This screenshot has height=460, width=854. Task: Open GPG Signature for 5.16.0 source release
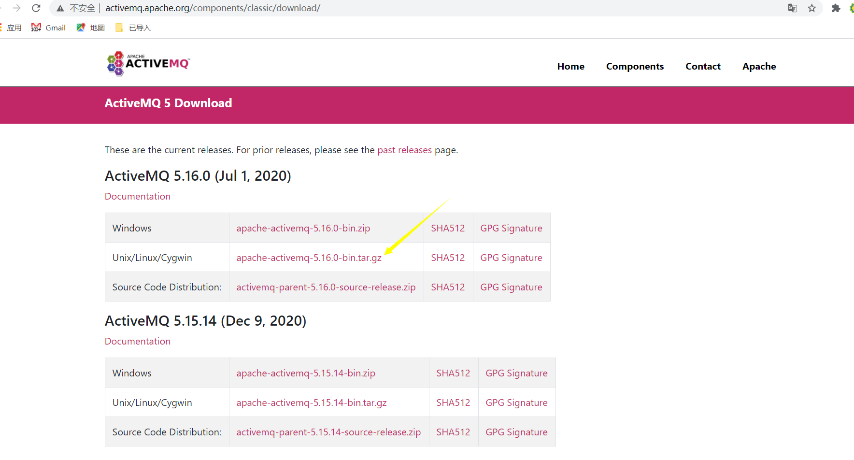tap(511, 287)
